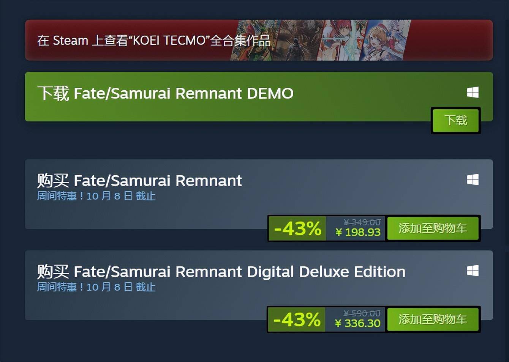Screen dimensions: 509x362
Task: Click the 下载 Fate/Samurai Remnant DEMO heading
Action: 165,93
